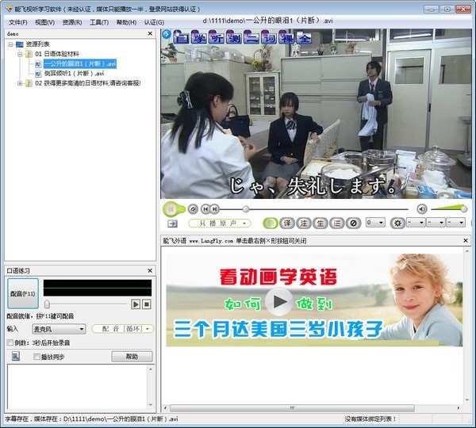The height and width of the screenshot is (428, 476).
Task: Open the first dash dropdown after the gear
Action: [416, 223]
